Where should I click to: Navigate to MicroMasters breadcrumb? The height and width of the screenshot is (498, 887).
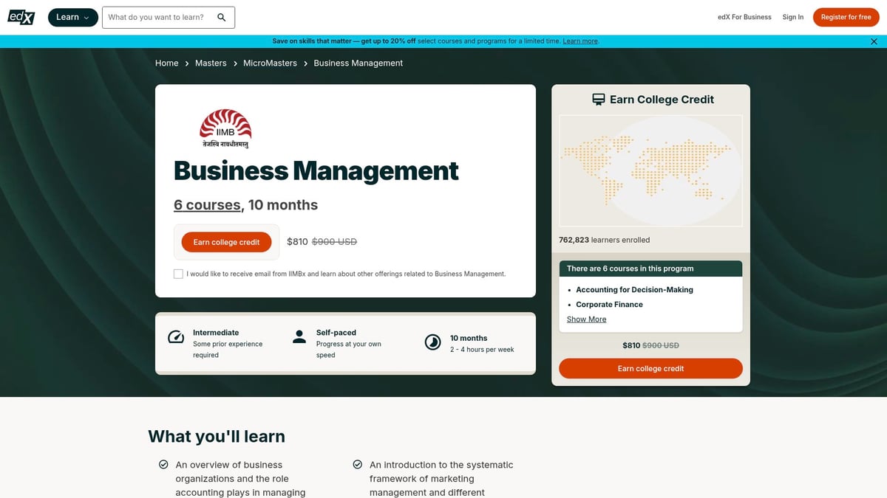click(270, 63)
